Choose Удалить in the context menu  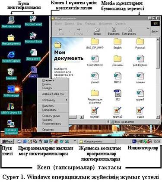pos(53,120)
